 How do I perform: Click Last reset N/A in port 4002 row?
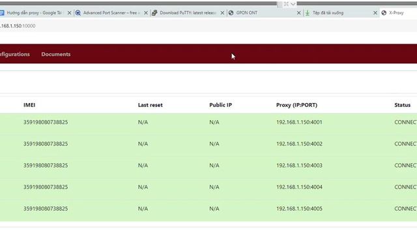pos(143,144)
